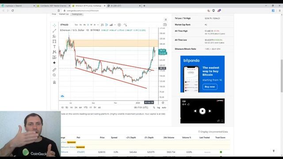The width and height of the screenshot is (283, 159).
Task: Open chart settings gear near time axis
Action: point(163,102)
